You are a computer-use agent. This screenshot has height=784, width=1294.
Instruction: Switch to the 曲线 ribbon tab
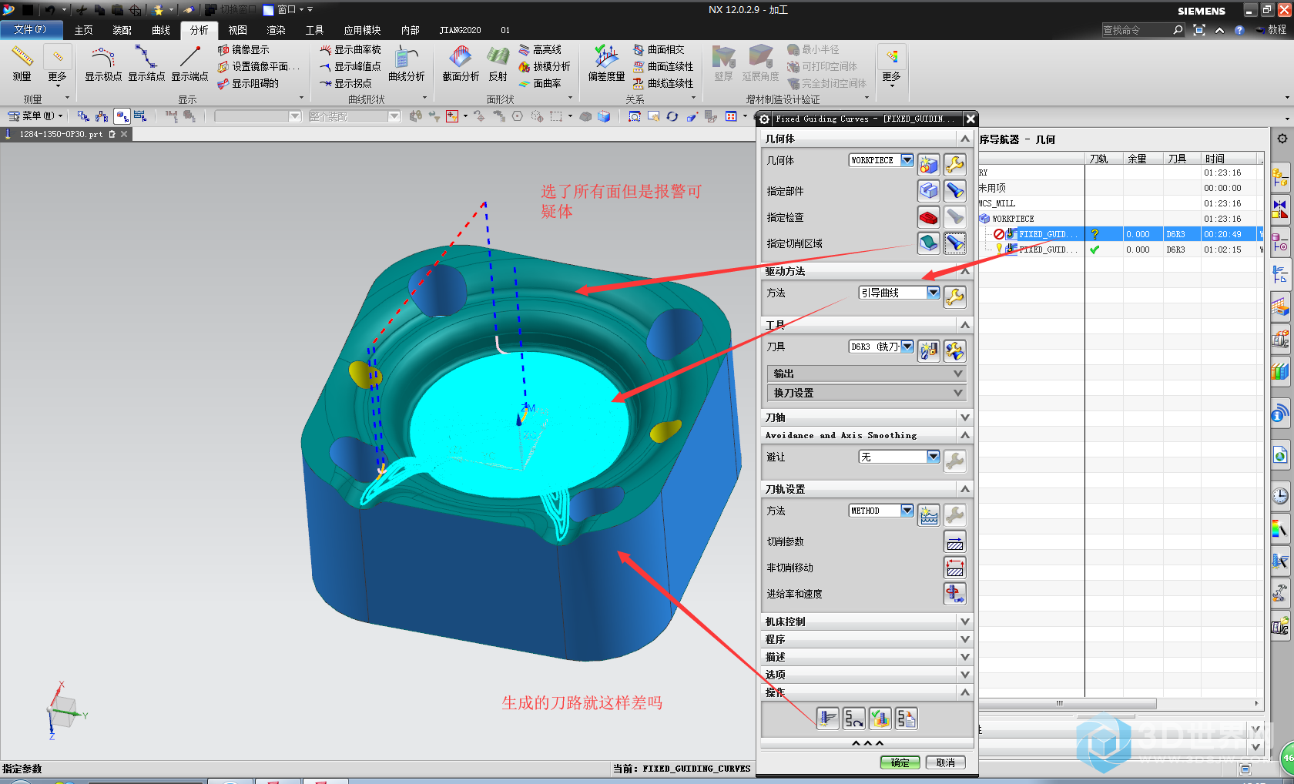[x=161, y=30]
